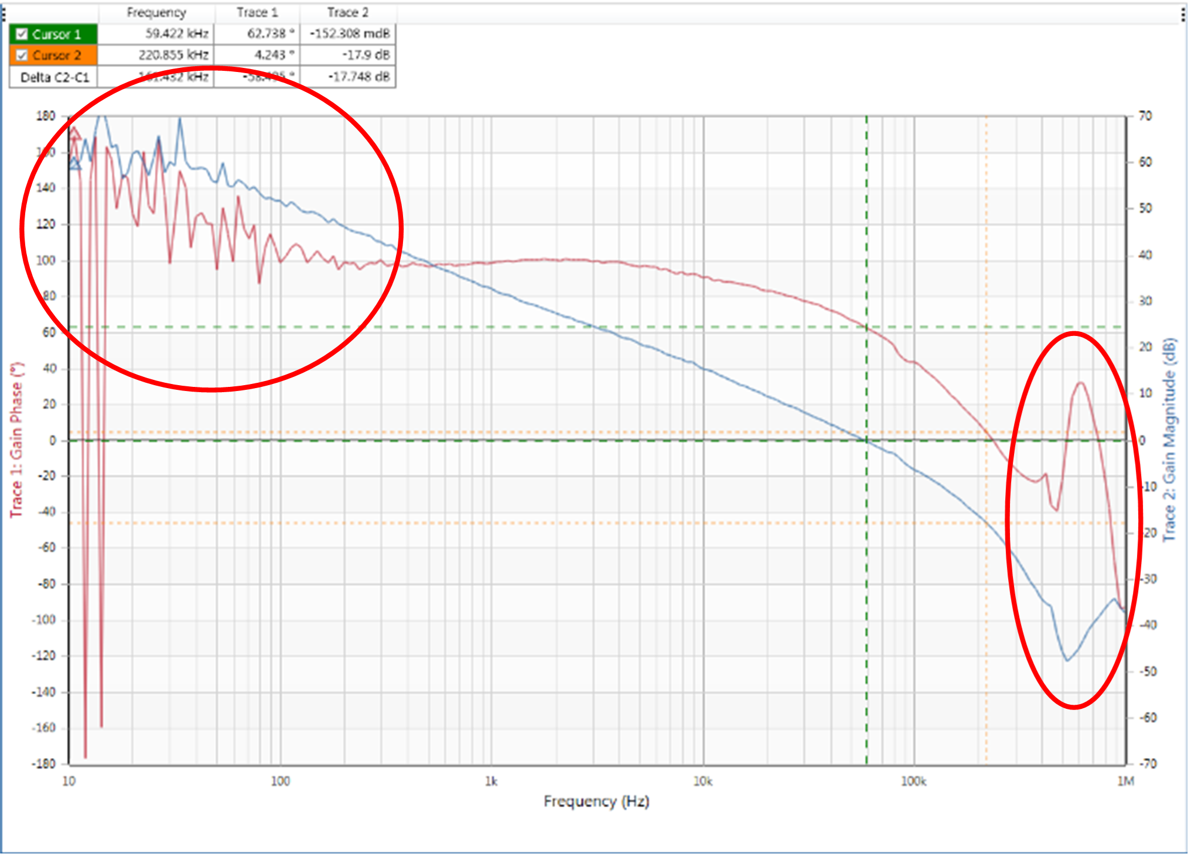Click the Delta C2-C1 row label
Screen dimensions: 1188x854
click(54, 77)
